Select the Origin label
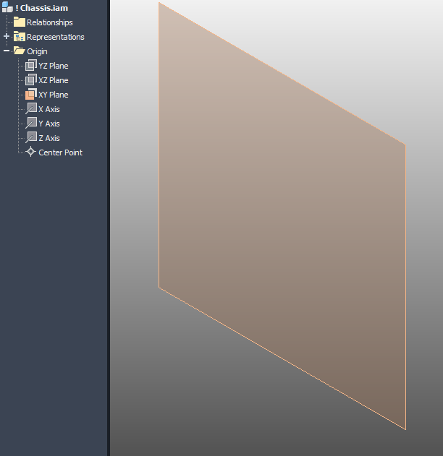Viewport: 443px width, 456px height. [x=37, y=51]
